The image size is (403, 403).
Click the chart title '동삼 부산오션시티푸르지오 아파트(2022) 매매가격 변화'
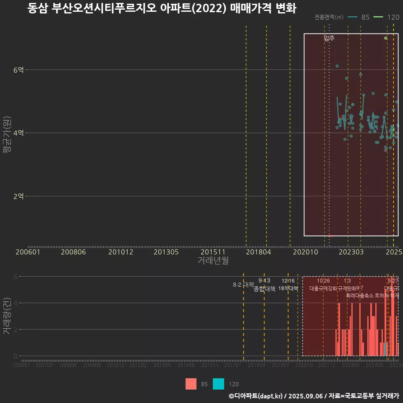tap(162, 8)
